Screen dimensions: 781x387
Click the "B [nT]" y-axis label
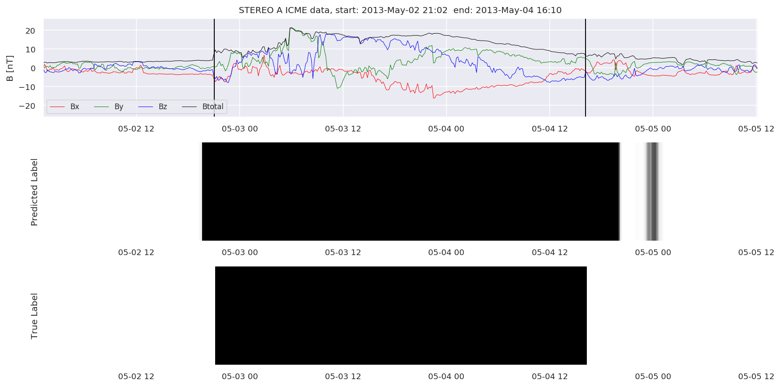click(10, 68)
